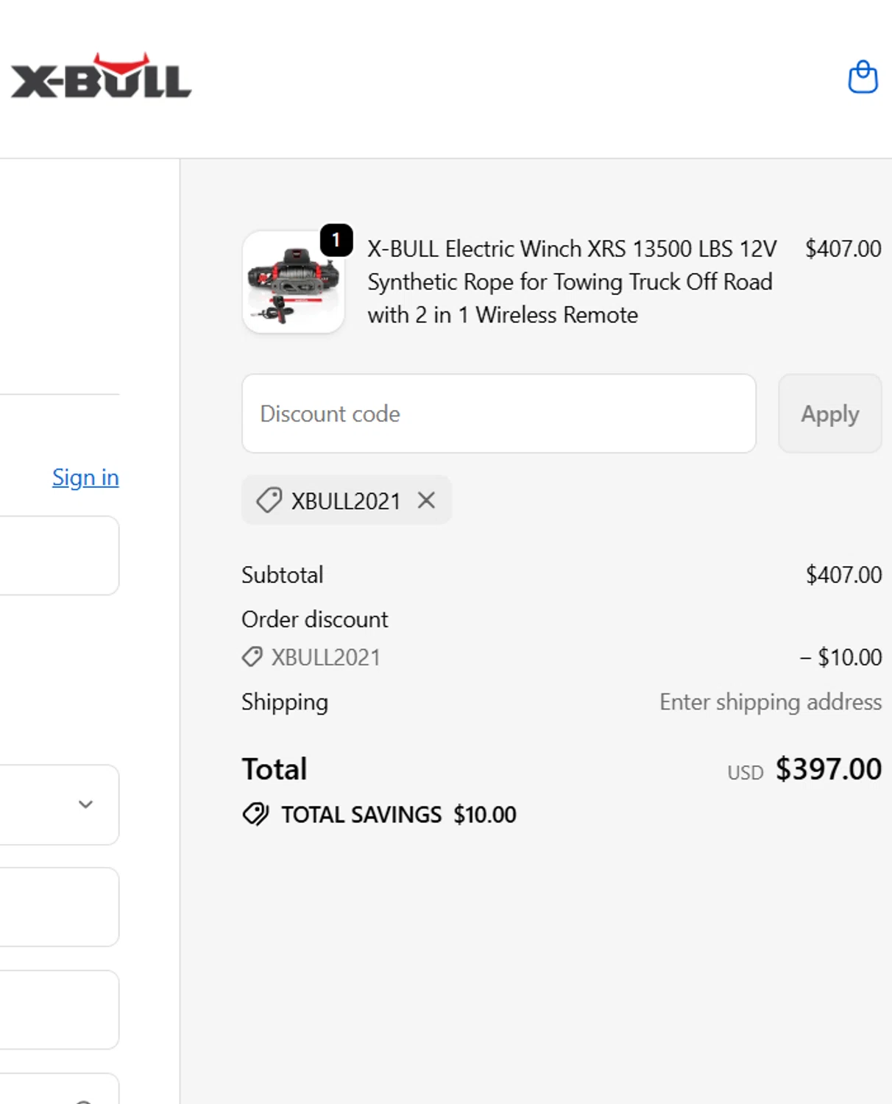Click the Subtotal label
This screenshot has width=892, height=1104.
click(283, 575)
